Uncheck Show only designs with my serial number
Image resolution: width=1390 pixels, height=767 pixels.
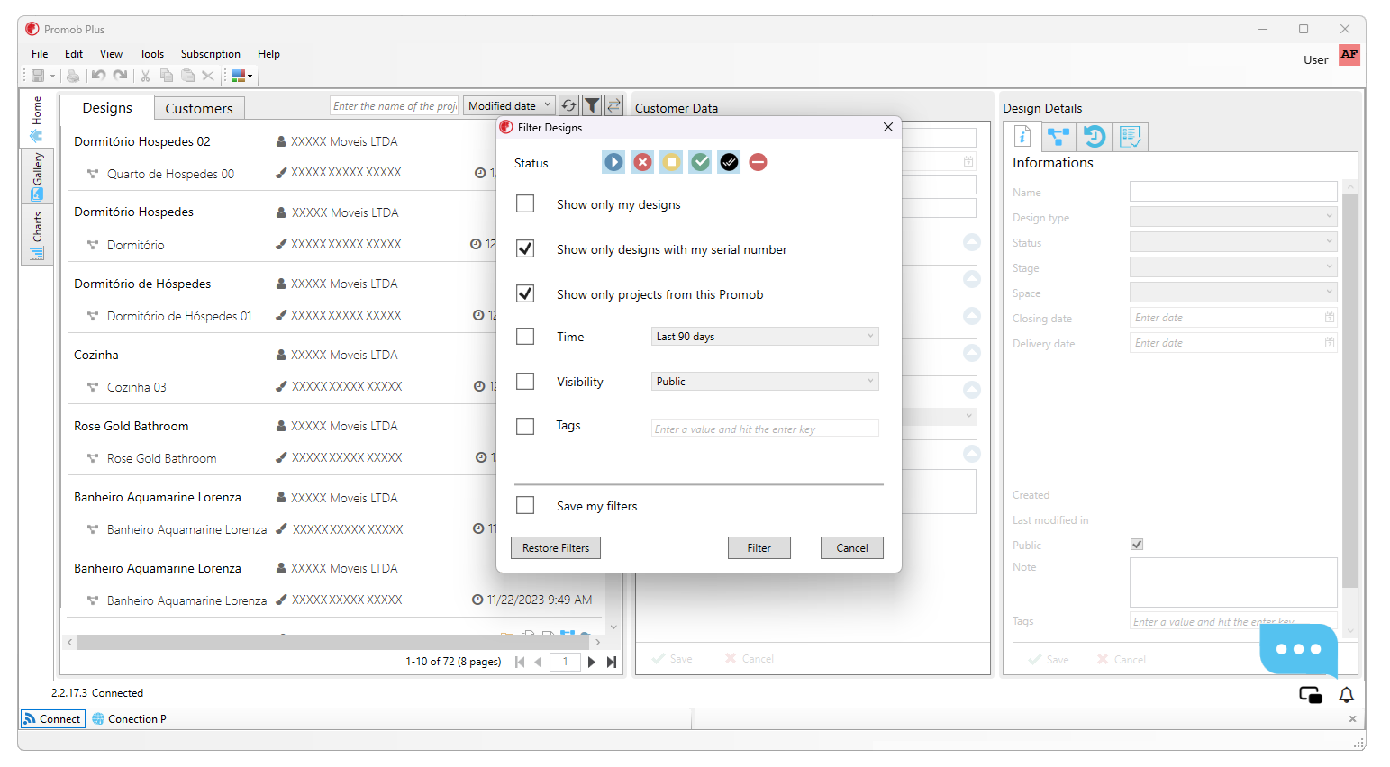tap(525, 248)
